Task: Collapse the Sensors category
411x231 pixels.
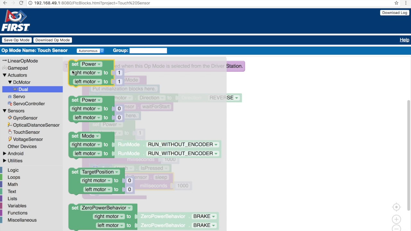Action: pos(4,111)
